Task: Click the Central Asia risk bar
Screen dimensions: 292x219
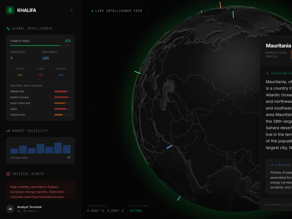Action: click(x=62, y=115)
